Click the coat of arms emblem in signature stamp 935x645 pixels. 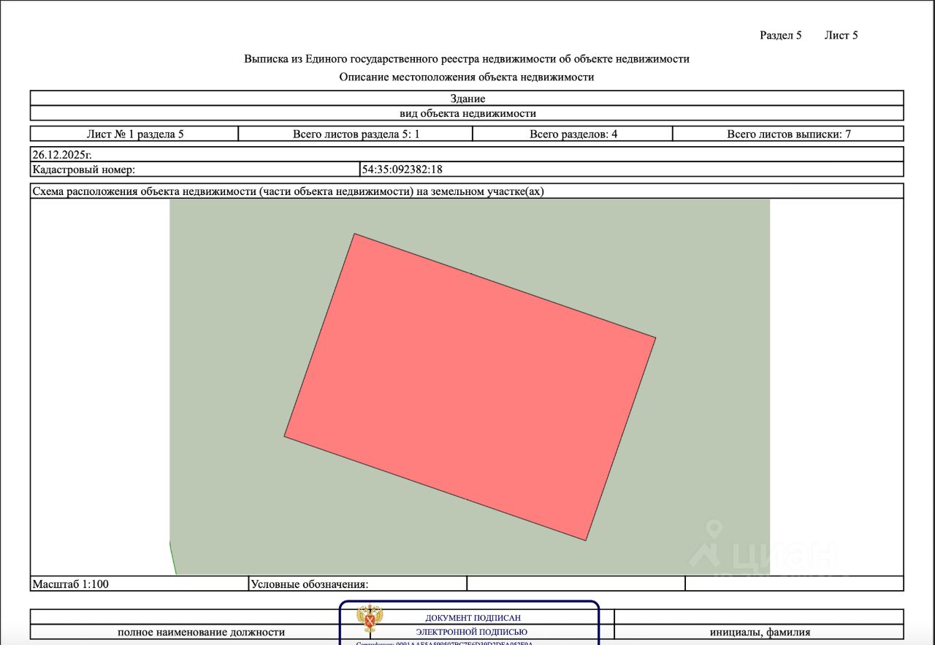(x=370, y=618)
